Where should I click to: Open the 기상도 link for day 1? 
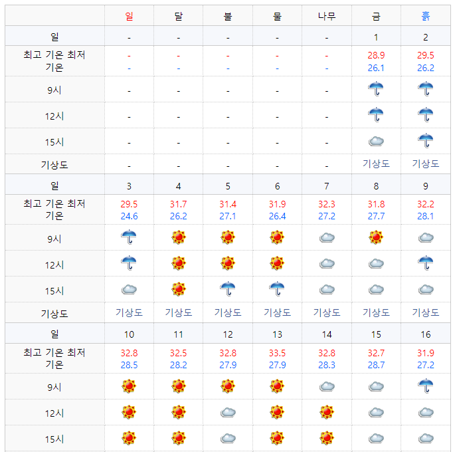(376, 164)
